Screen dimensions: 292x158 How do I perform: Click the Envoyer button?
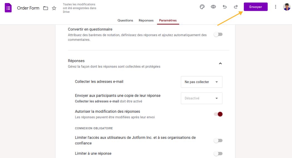tap(256, 7)
